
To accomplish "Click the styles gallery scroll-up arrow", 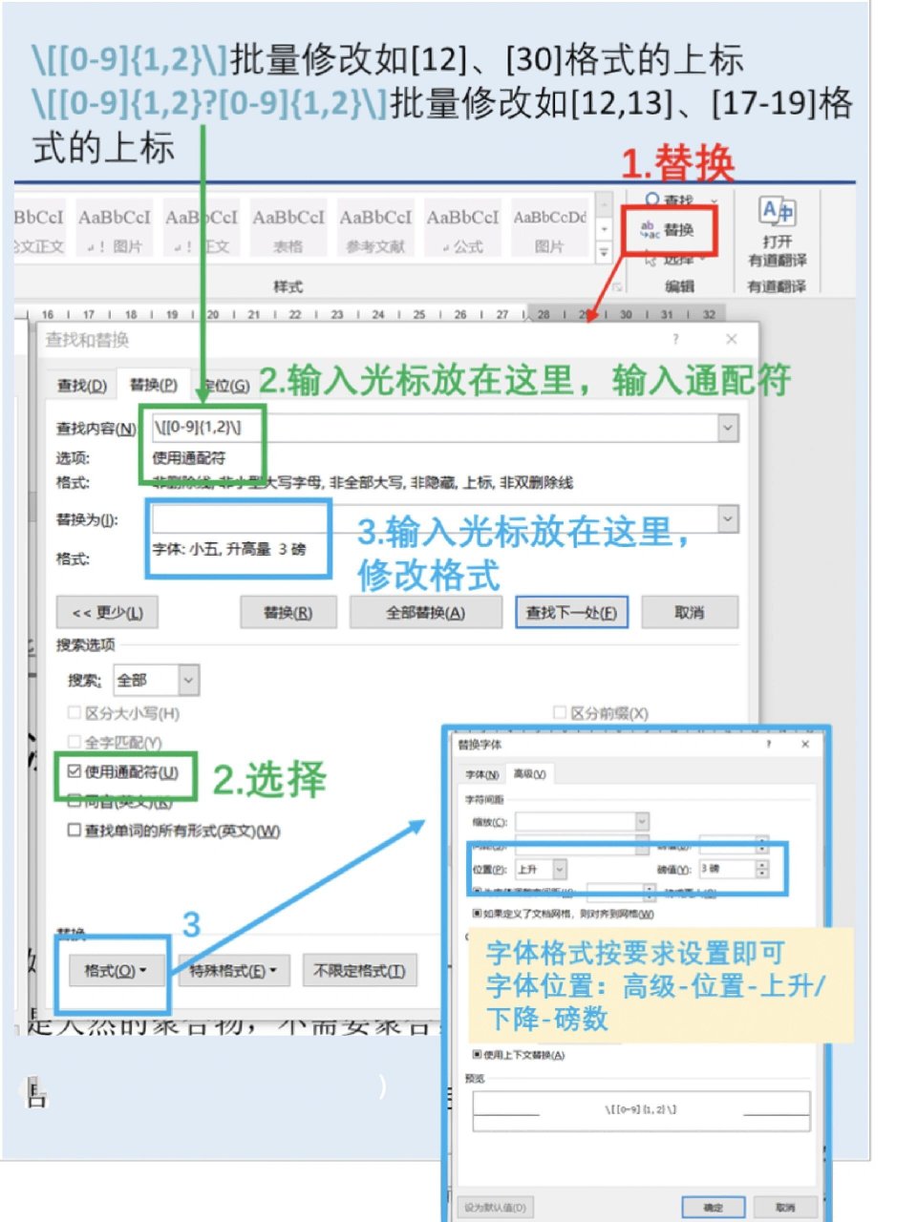I will pyautogui.click(x=604, y=206).
